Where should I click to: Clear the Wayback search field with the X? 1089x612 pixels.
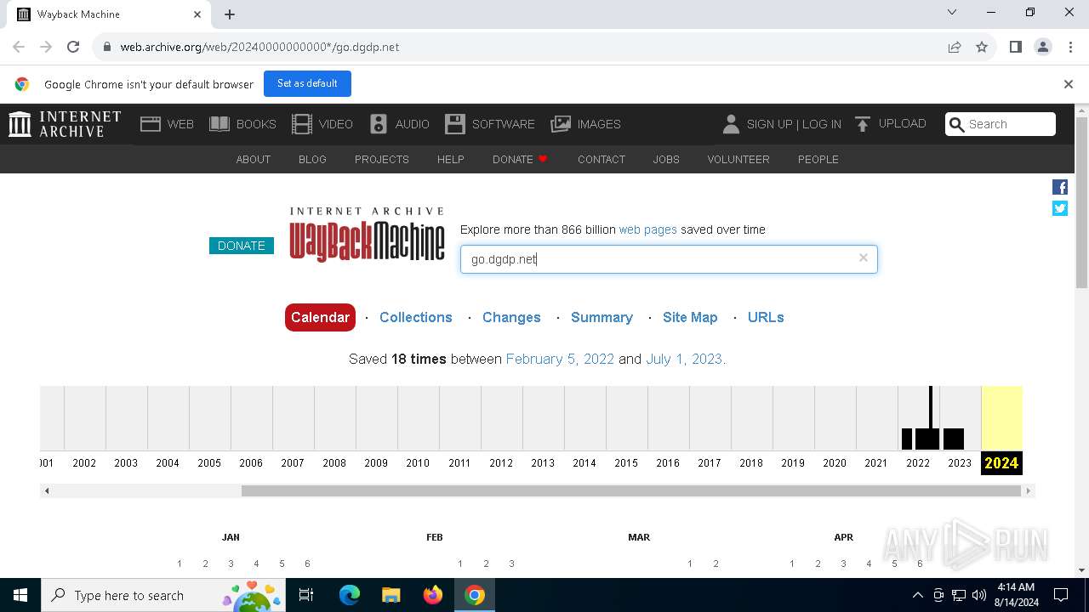[863, 258]
